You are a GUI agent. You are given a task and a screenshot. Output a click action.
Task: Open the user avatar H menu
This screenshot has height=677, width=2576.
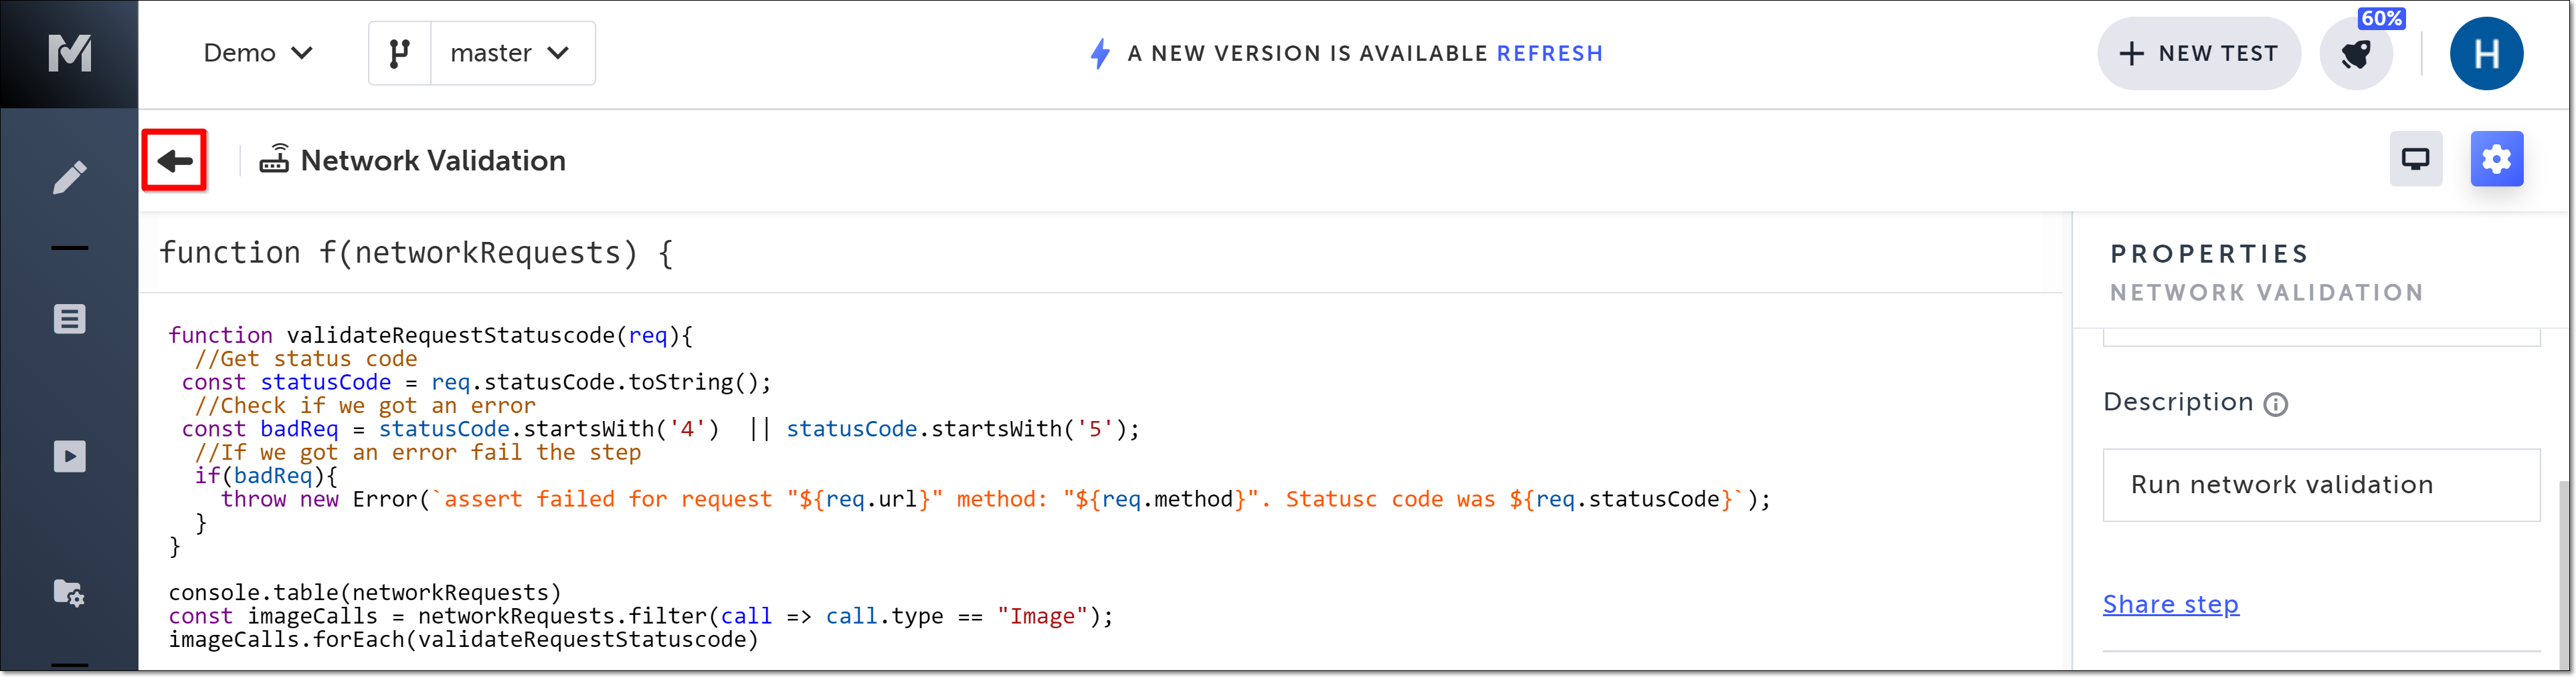point(2485,54)
